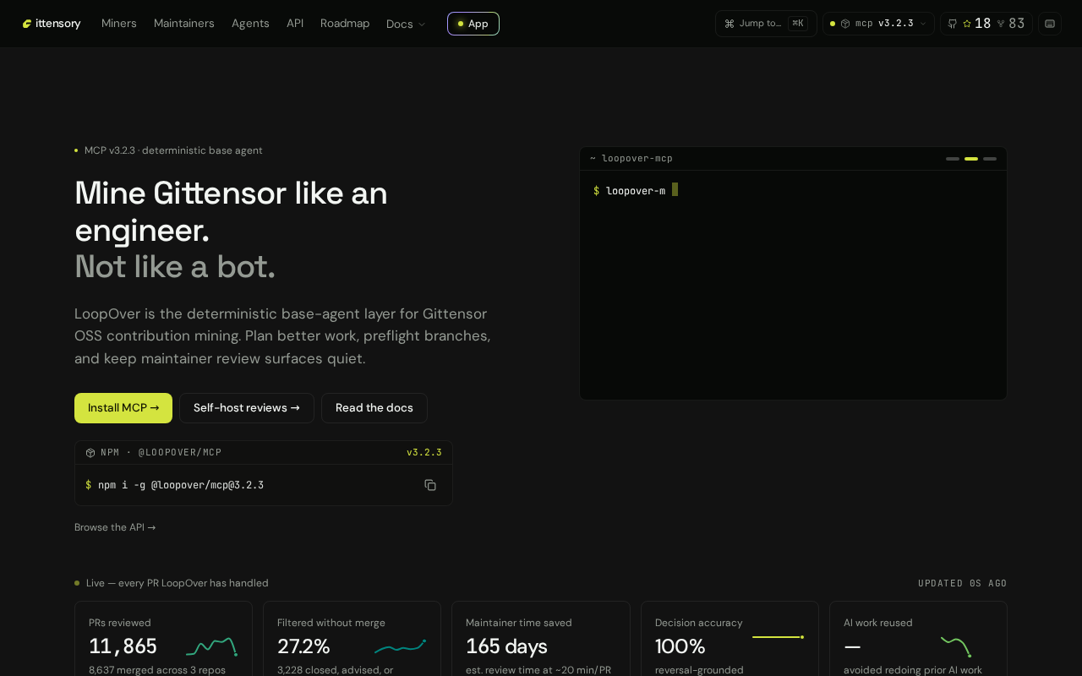Click the fork icon next to 83
Viewport: 1082px width, 676px height.
[x=1001, y=24]
